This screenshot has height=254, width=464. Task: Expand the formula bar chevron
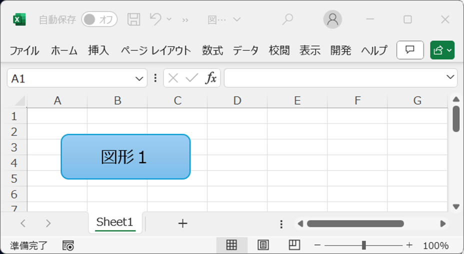pos(450,77)
